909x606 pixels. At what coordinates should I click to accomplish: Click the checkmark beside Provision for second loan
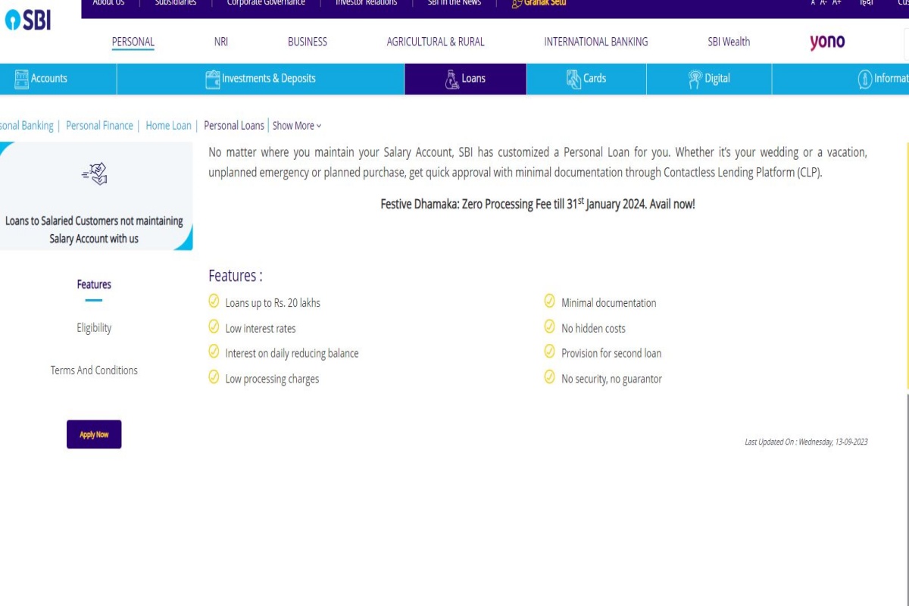coord(550,352)
